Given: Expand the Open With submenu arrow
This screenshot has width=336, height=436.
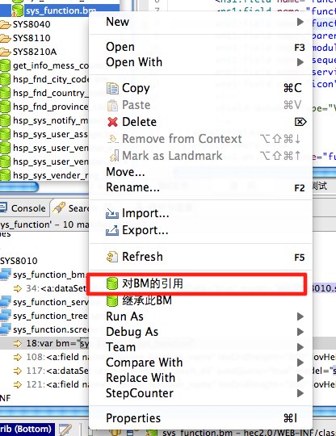Looking at the screenshot, I should tap(300, 62).
